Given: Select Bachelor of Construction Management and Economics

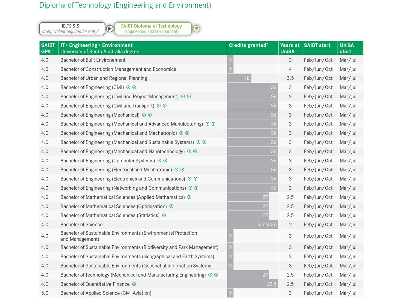Looking at the screenshot, I should 118,69.
